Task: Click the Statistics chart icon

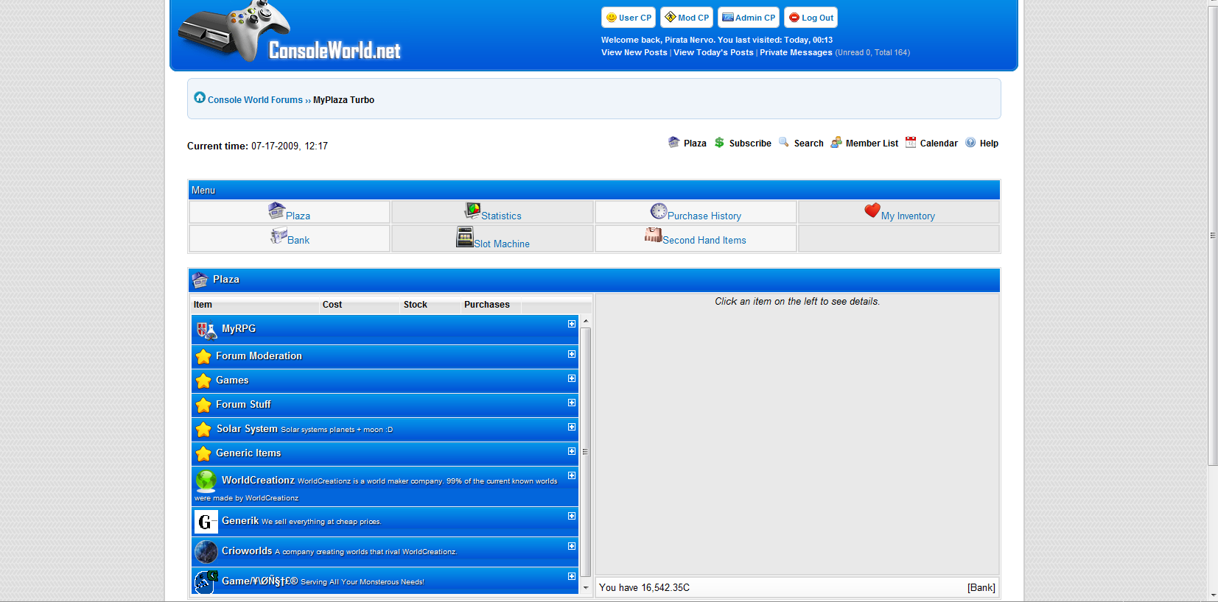Action: 472,211
